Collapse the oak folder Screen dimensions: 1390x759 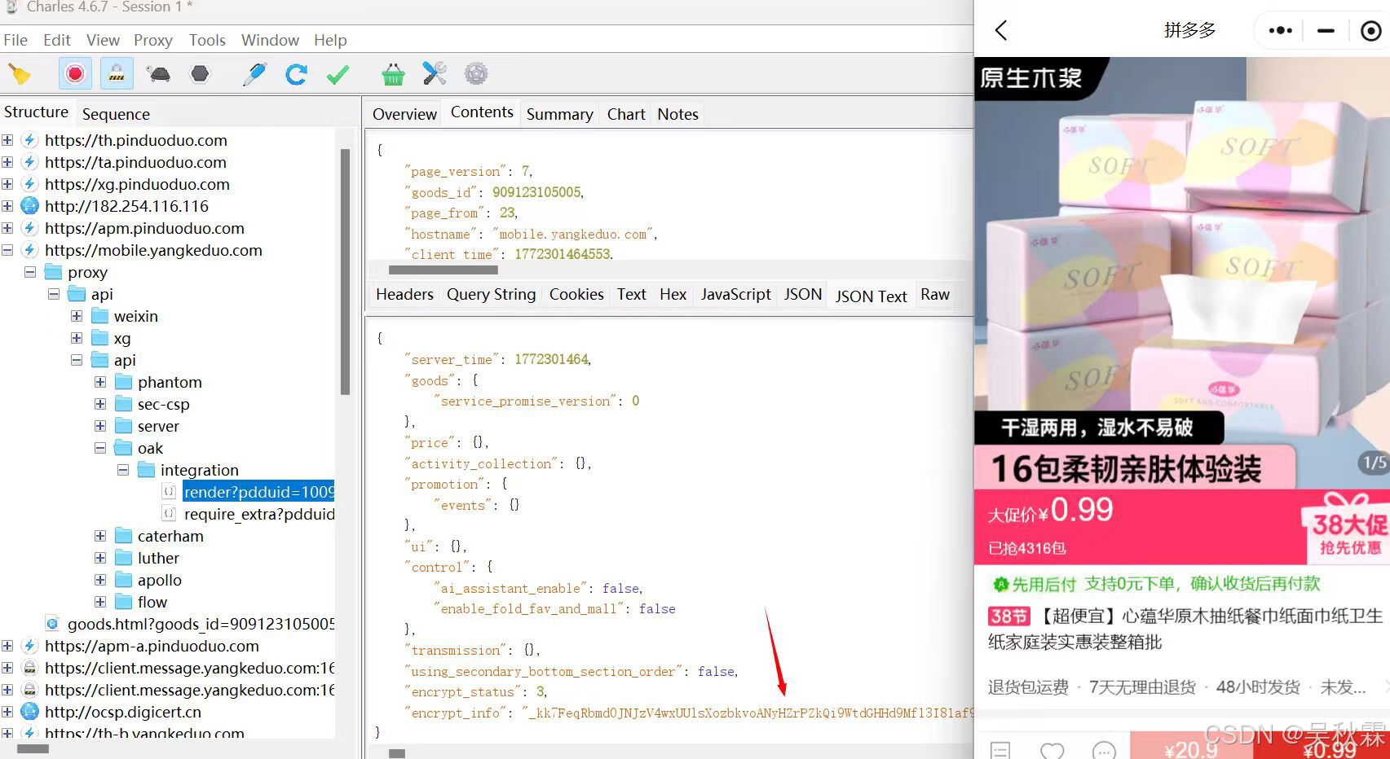[100, 448]
